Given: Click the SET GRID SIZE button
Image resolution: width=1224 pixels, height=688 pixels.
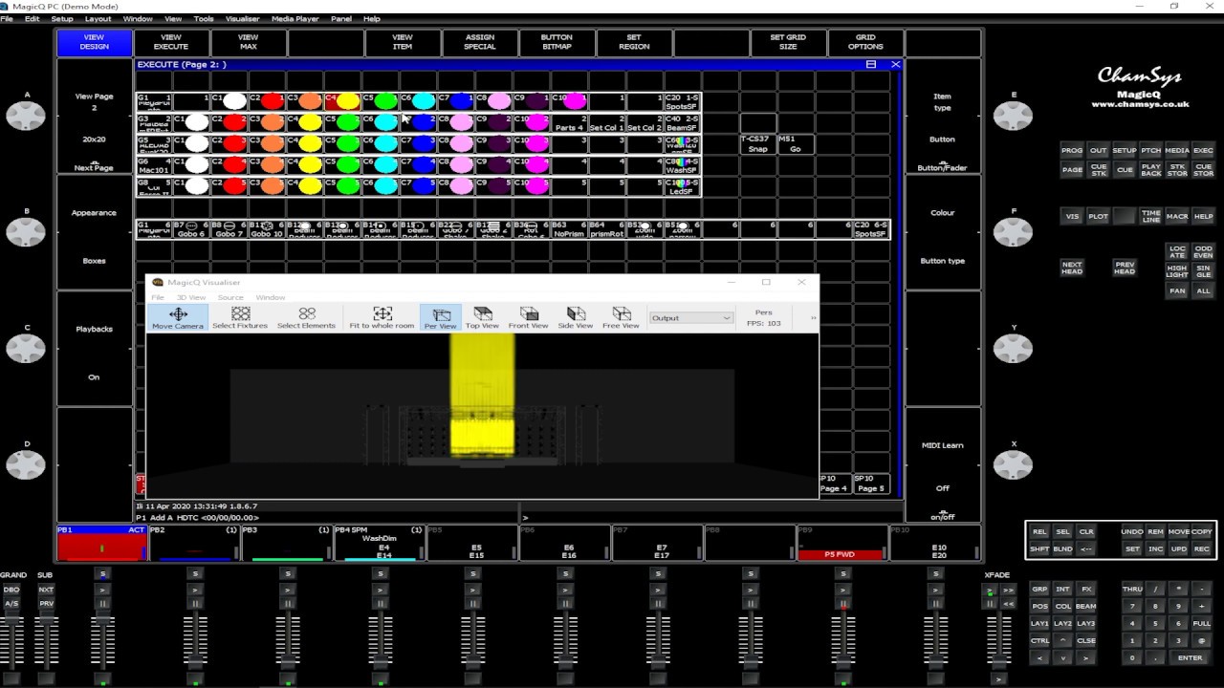Looking at the screenshot, I should (788, 42).
